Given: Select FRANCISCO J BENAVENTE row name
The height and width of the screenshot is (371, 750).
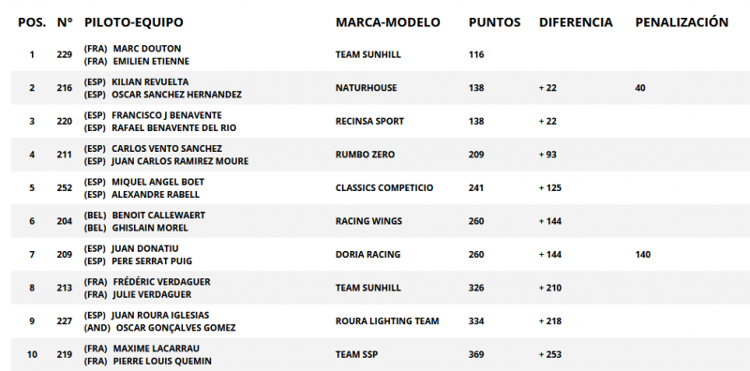Looking at the screenshot, I should click(167, 115).
